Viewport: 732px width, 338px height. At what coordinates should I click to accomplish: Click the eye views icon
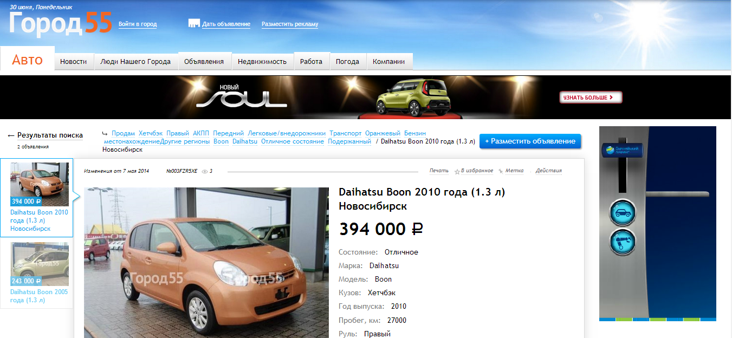[205, 171]
